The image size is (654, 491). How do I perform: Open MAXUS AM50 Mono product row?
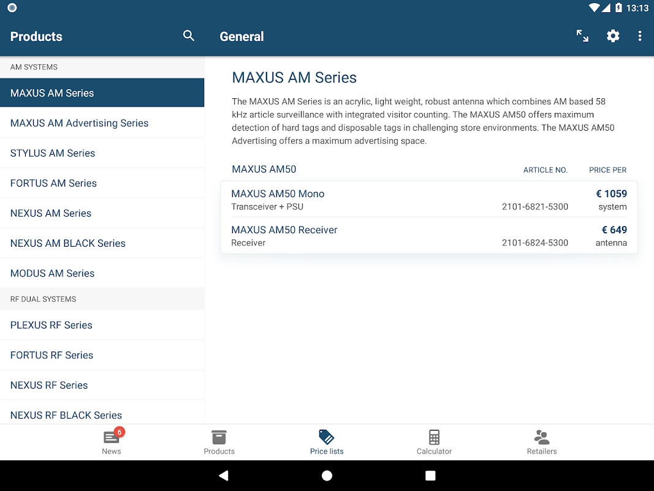(429, 199)
